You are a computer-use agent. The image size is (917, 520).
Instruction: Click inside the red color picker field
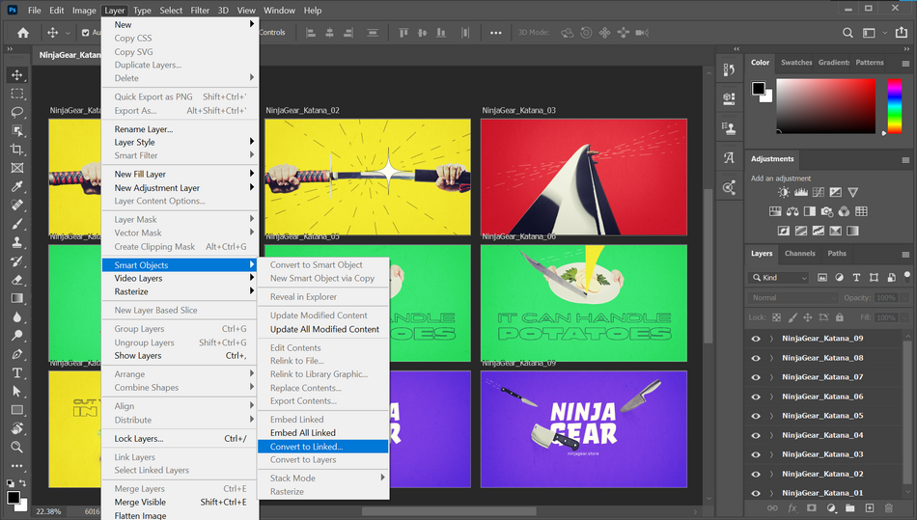(825, 106)
